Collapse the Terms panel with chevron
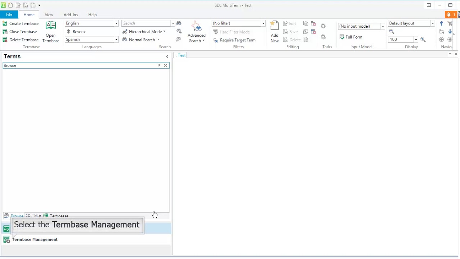Viewport: 460px width, 259px height. click(167, 56)
